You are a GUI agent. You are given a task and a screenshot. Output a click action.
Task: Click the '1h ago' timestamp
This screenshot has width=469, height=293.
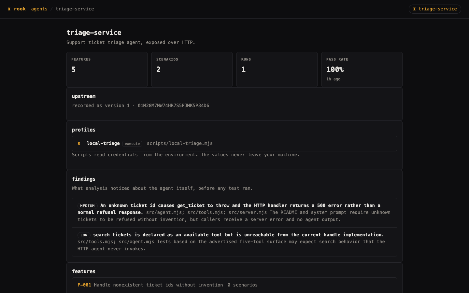[x=334, y=79]
